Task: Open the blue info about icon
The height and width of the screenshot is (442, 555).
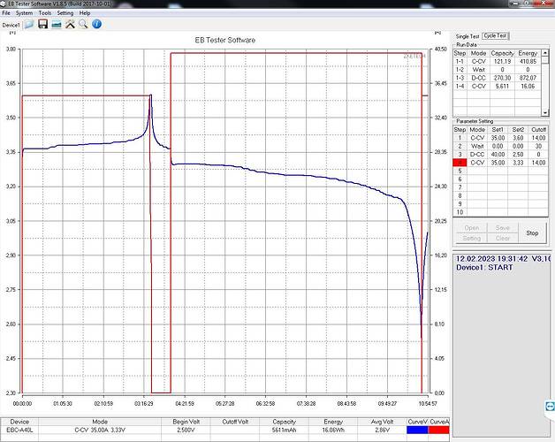Action: tap(96, 24)
